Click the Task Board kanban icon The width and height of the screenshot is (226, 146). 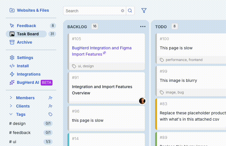pos(12,34)
